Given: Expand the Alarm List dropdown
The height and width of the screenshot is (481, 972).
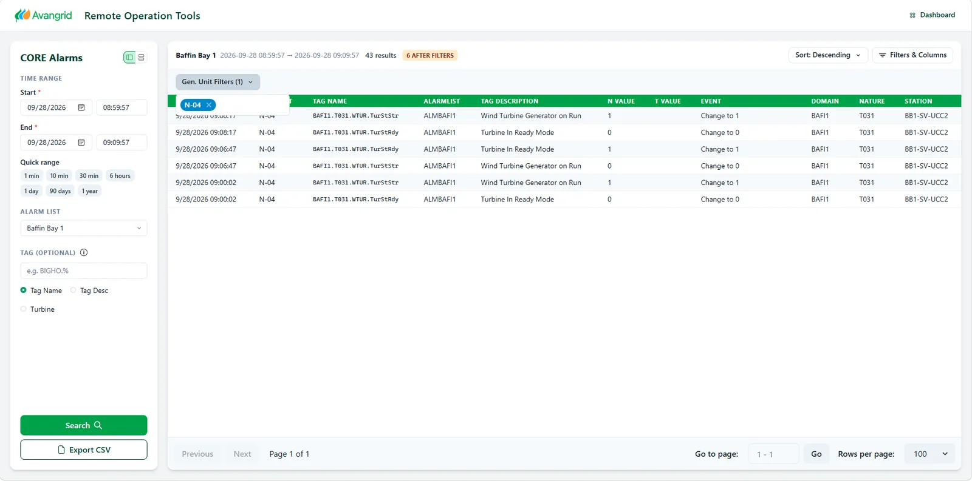Looking at the screenshot, I should click(x=84, y=229).
